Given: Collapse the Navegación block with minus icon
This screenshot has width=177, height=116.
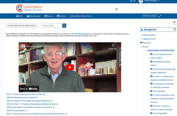Looking at the screenshot, I should tap(174, 30).
